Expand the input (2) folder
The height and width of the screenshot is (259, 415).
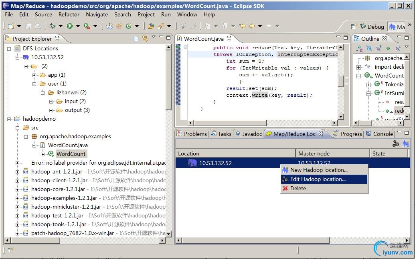[x=51, y=102]
